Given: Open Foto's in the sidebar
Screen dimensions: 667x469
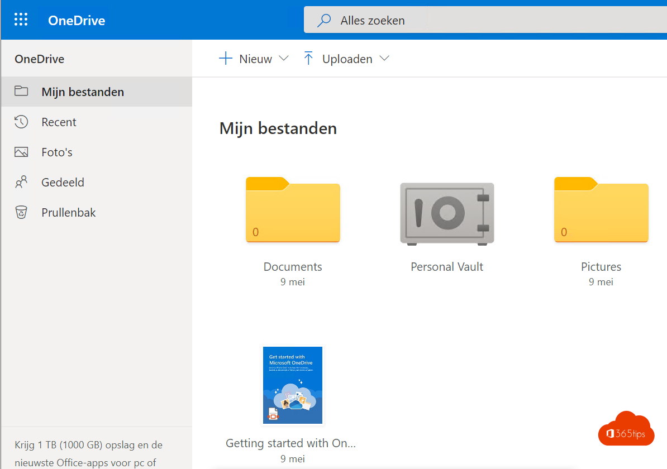Looking at the screenshot, I should (97, 152).
